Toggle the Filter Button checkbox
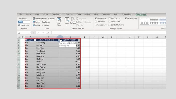Screen dimensions: 176x99 [x=126, y=18]
